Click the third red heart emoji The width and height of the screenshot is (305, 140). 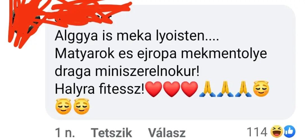189,89
